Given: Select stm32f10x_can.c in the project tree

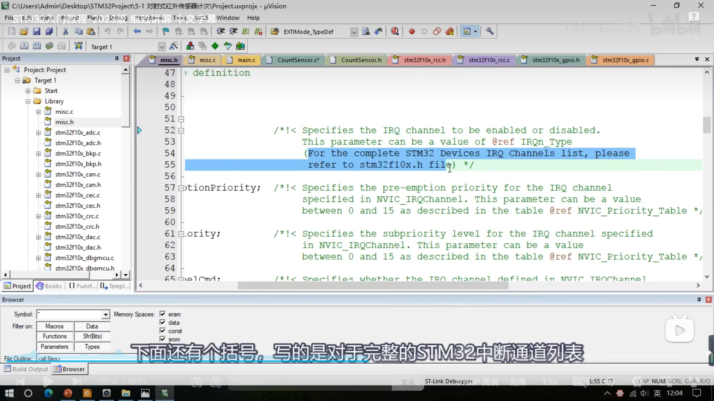Looking at the screenshot, I should coord(78,175).
